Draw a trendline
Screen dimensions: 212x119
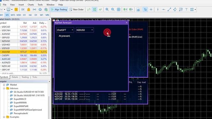[169, 10]
